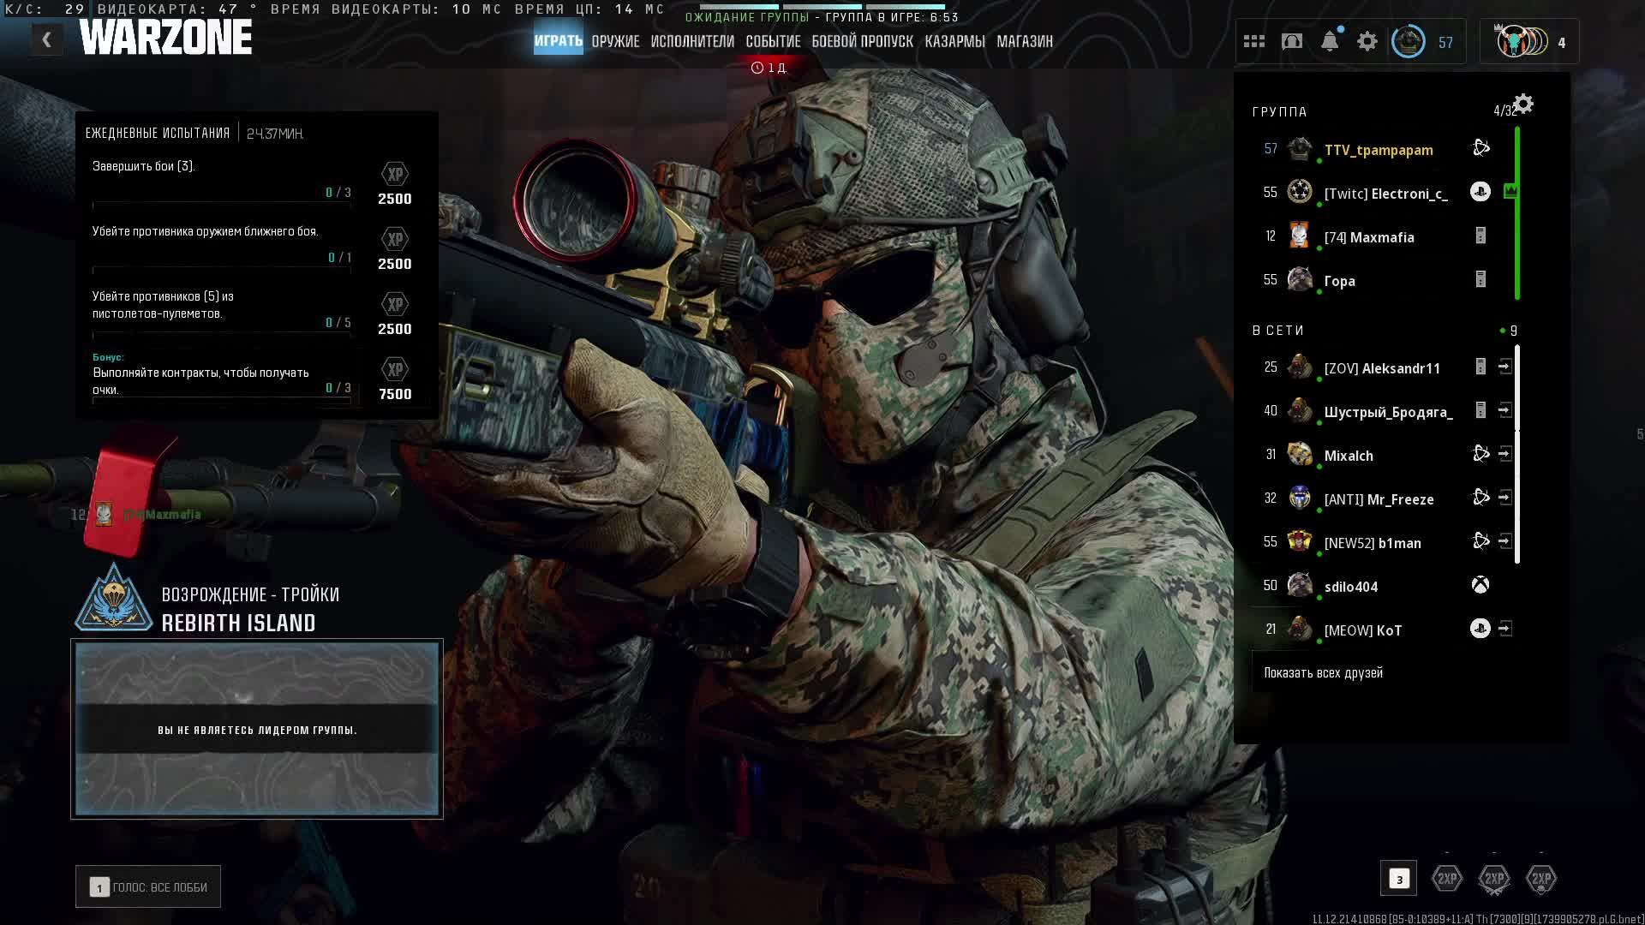Screen dimensions: 1645x925
Task: Click the friends list scrollbar
Action: pos(1517,454)
